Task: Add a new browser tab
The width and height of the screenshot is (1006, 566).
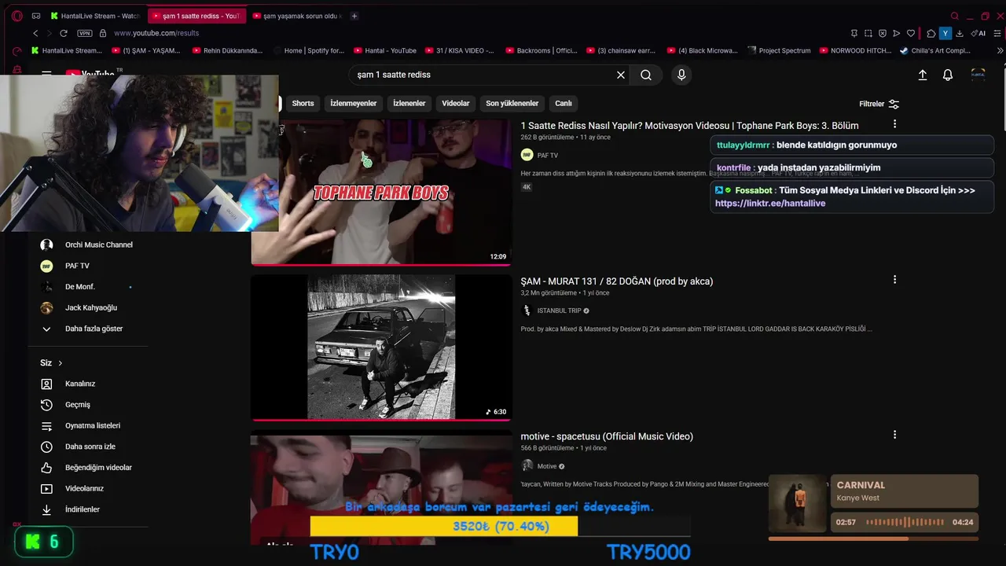Action: (x=354, y=16)
